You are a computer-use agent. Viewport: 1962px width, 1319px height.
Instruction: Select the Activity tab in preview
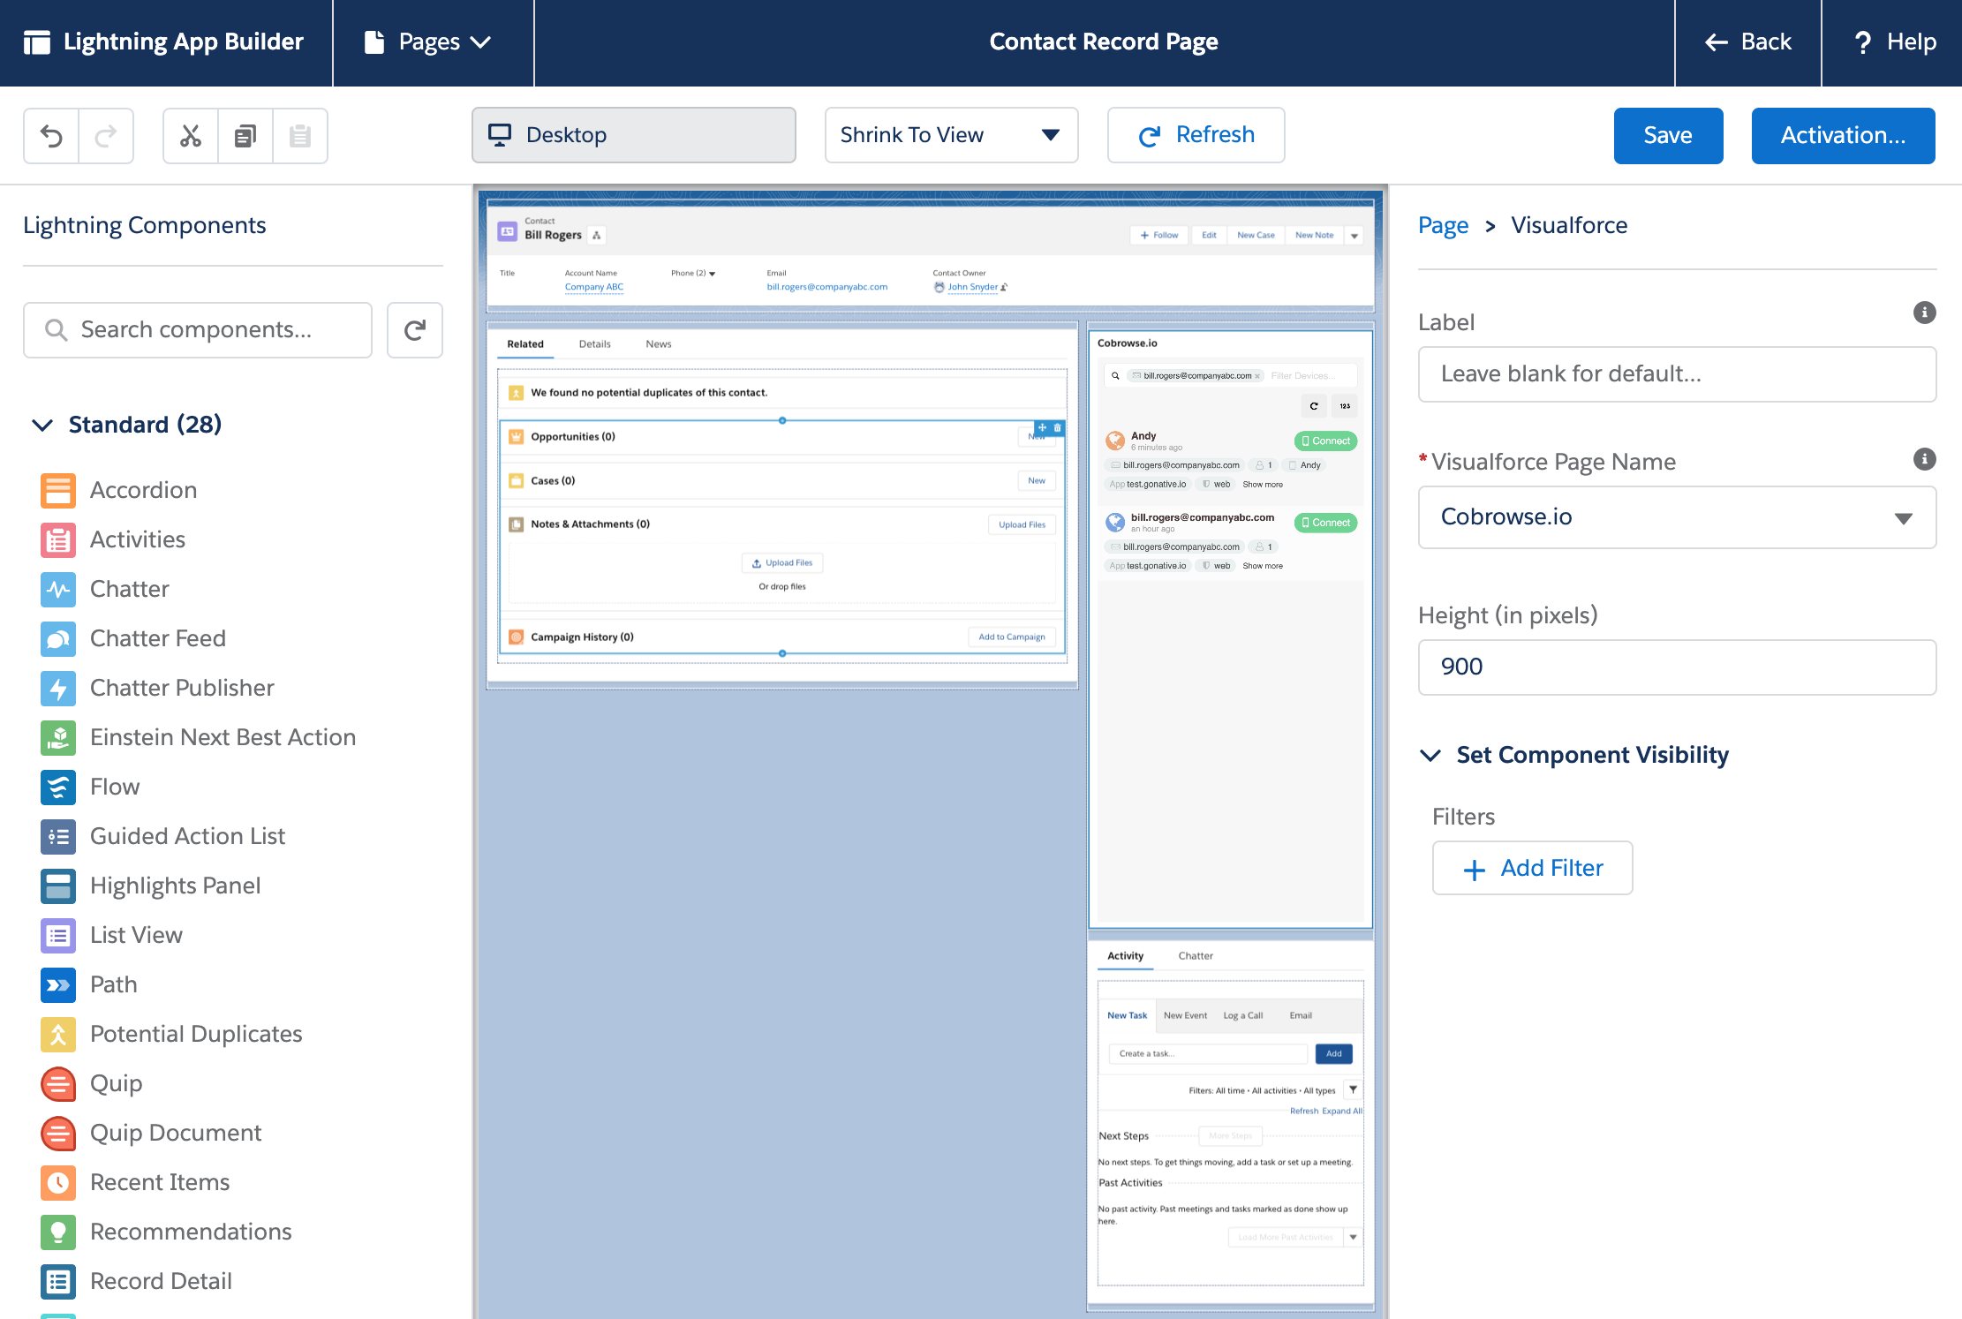pos(1126,956)
